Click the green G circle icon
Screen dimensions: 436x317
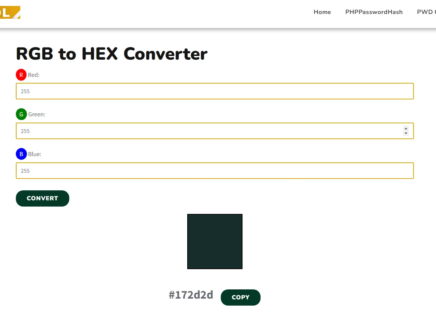21,114
